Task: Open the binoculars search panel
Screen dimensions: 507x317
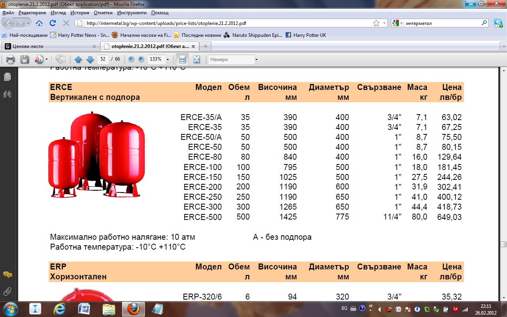Action: pyautogui.click(x=7, y=94)
